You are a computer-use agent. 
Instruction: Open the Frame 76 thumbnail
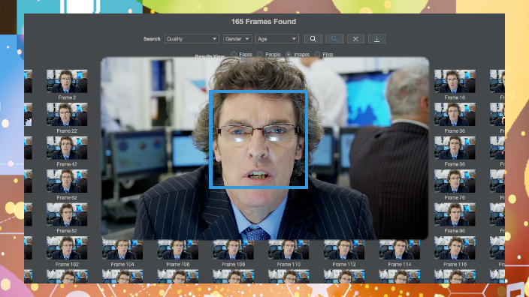pos(455,181)
